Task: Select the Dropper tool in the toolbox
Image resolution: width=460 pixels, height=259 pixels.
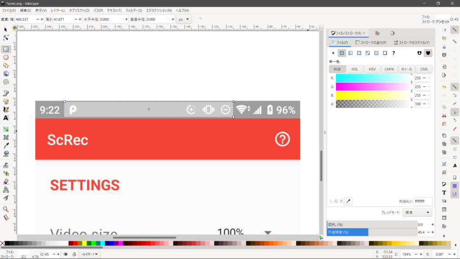Action: 5,146
